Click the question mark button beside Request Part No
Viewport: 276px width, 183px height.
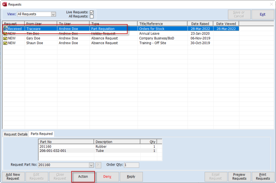pos(98,165)
